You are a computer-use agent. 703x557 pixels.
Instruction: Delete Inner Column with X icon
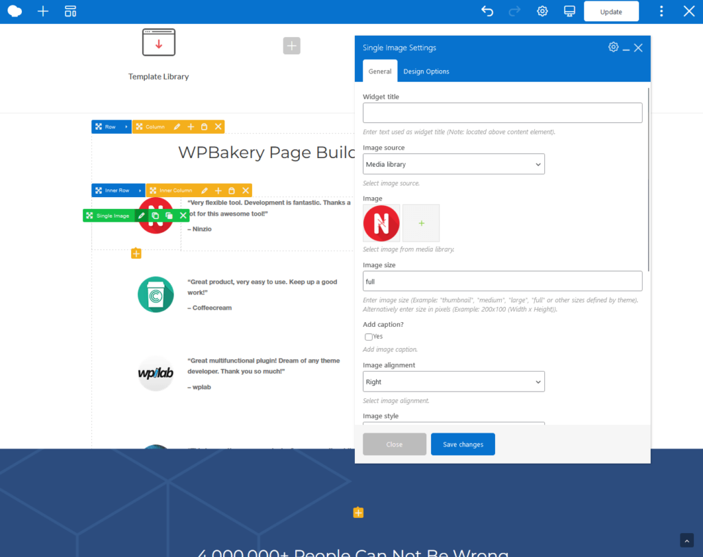coord(245,191)
